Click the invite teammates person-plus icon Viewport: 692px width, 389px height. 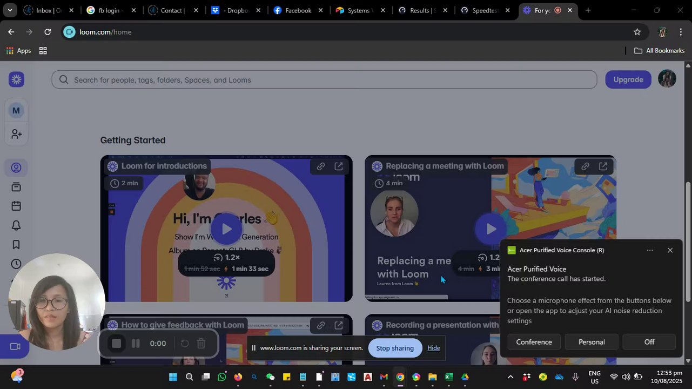16,134
